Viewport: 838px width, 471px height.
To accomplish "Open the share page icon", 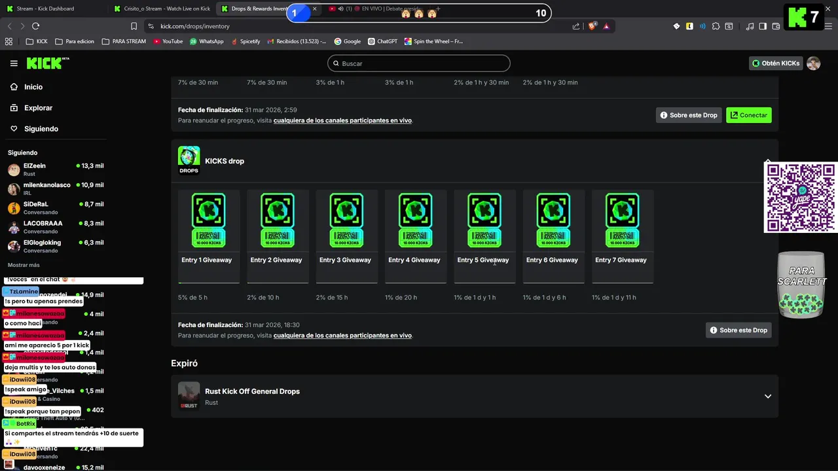I will click(576, 26).
